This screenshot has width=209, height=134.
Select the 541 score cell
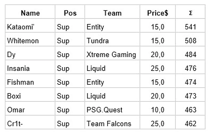click(190, 27)
